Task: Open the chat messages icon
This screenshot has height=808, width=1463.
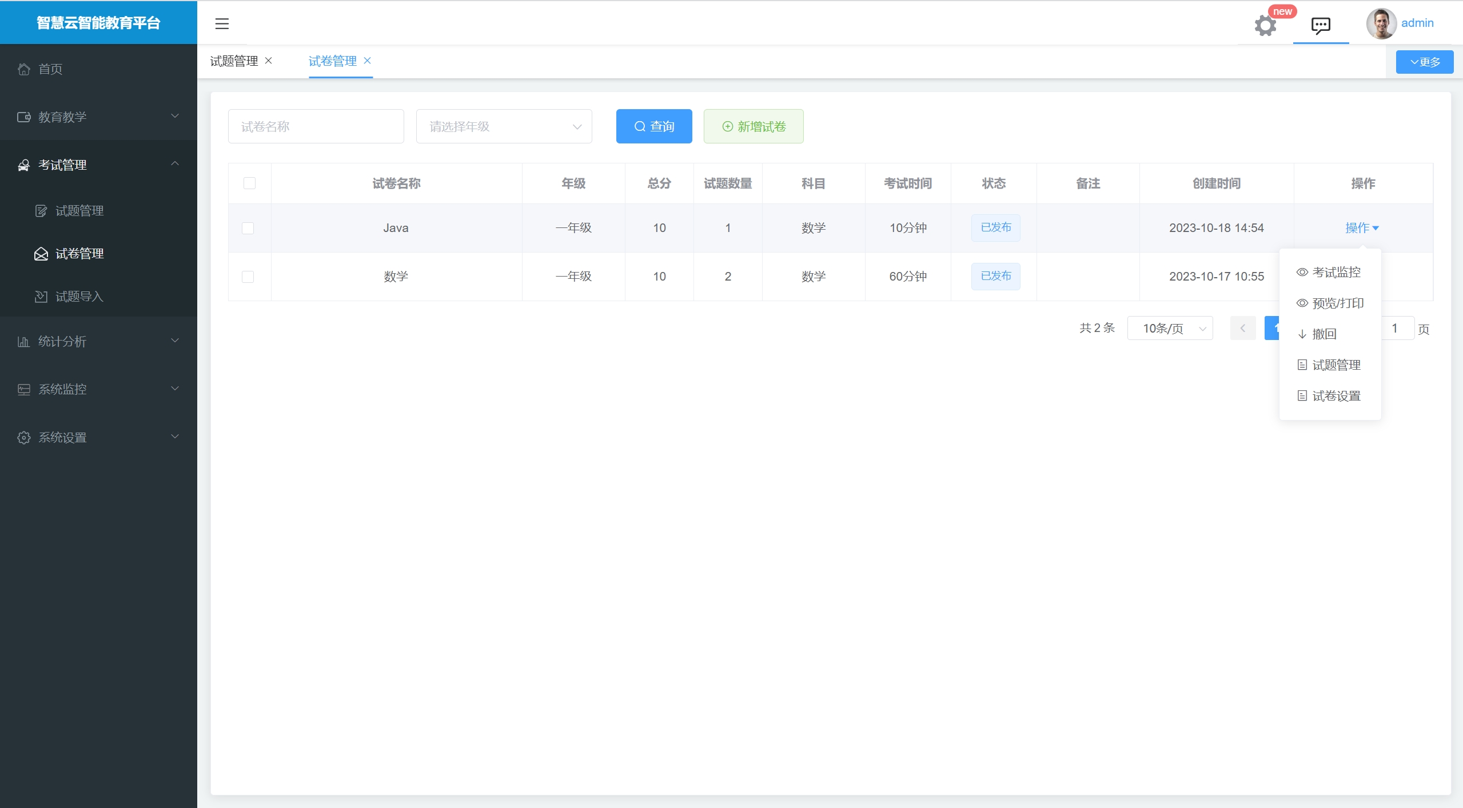Action: point(1321,25)
